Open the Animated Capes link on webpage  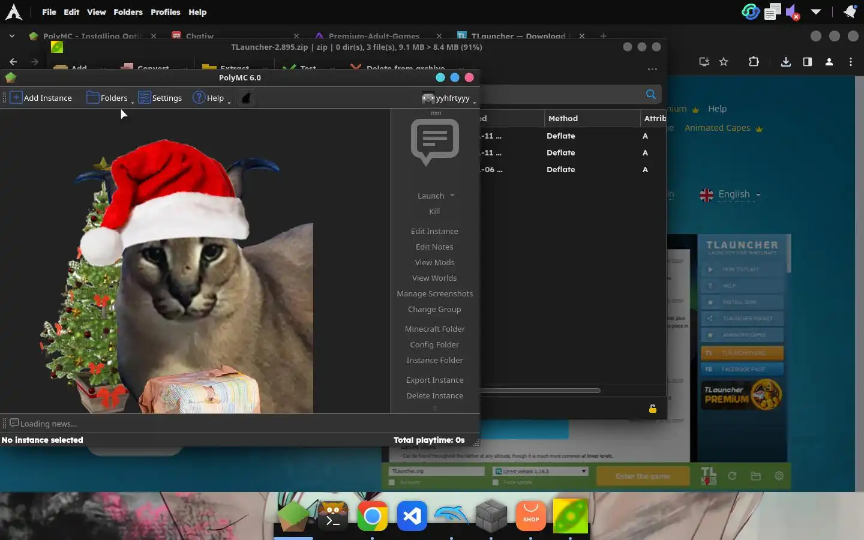724,128
